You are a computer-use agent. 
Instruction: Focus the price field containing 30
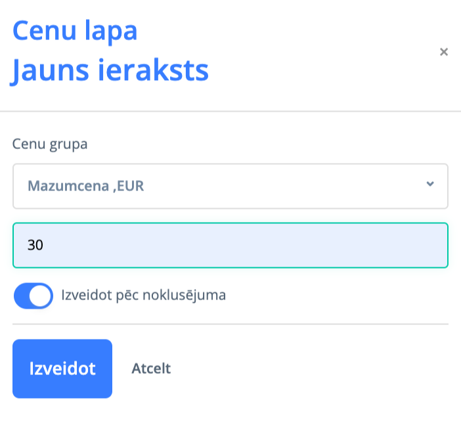230,245
